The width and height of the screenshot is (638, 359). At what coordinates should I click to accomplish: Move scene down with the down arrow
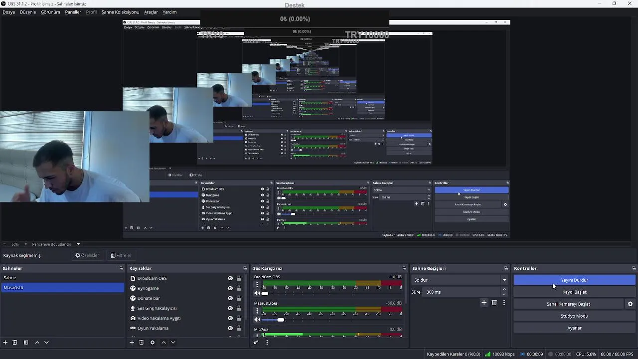46,343
